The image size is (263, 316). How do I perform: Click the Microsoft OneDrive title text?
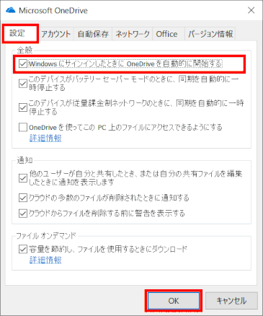(x=53, y=11)
